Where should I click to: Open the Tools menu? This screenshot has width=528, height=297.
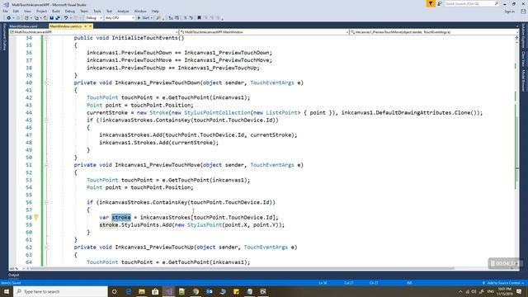tap(97, 12)
